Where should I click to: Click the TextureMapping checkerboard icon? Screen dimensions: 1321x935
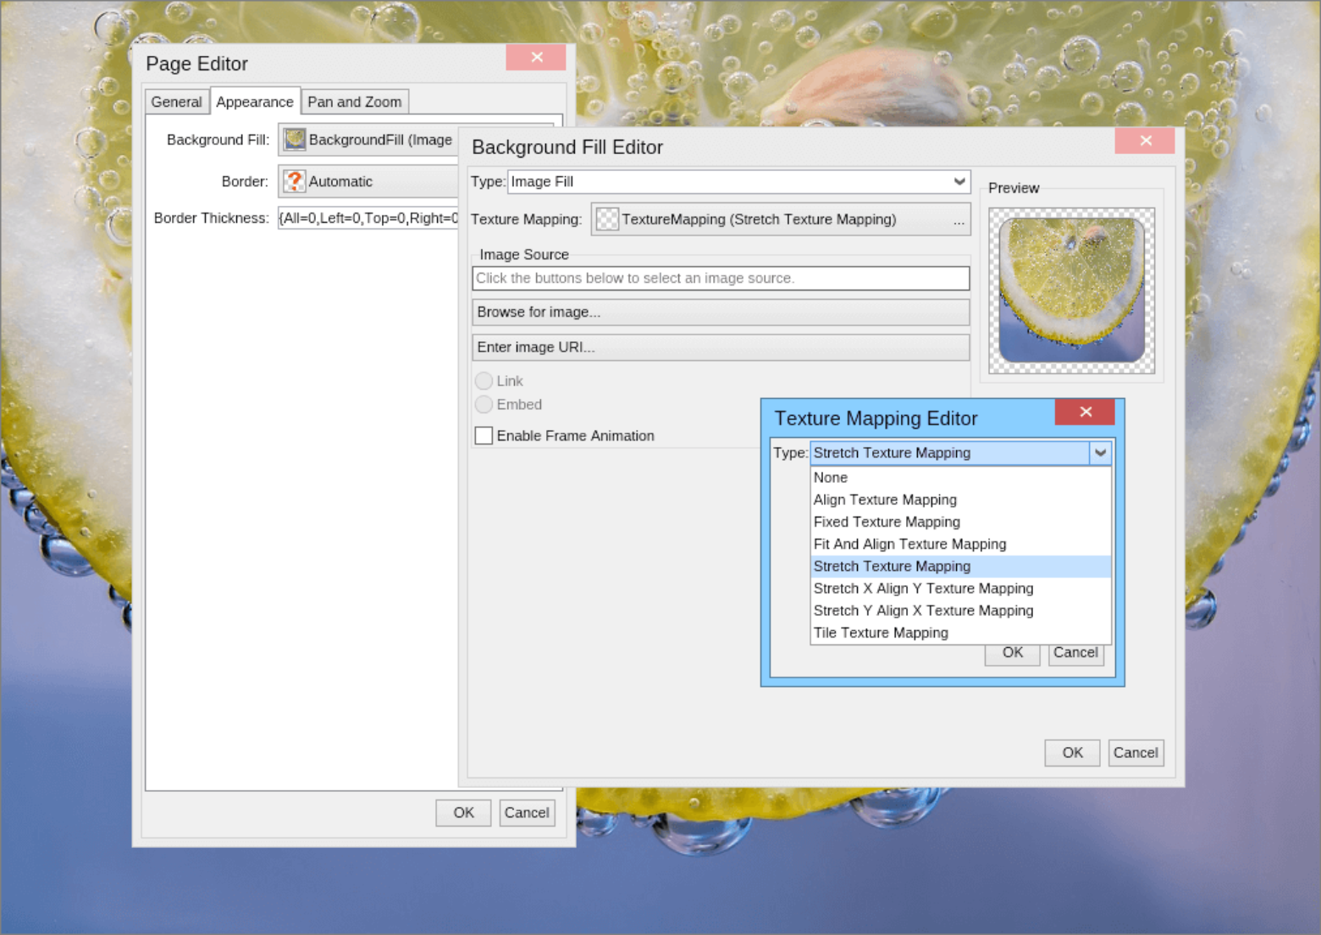pos(607,219)
